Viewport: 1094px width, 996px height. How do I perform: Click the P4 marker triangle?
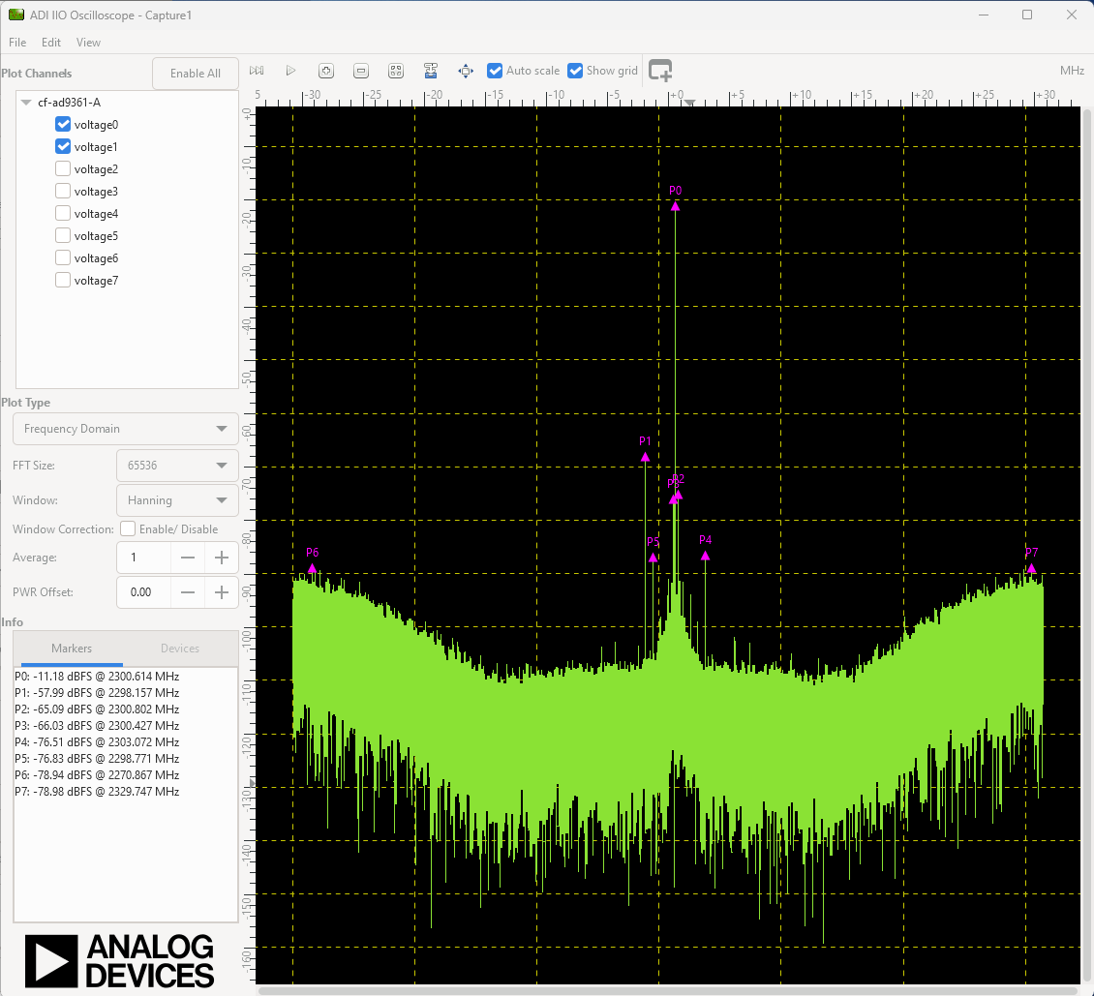click(x=705, y=556)
